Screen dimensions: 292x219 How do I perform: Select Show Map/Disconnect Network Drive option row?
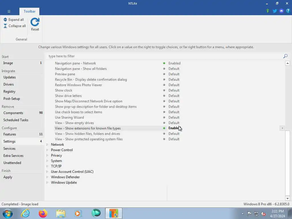coord(169,101)
